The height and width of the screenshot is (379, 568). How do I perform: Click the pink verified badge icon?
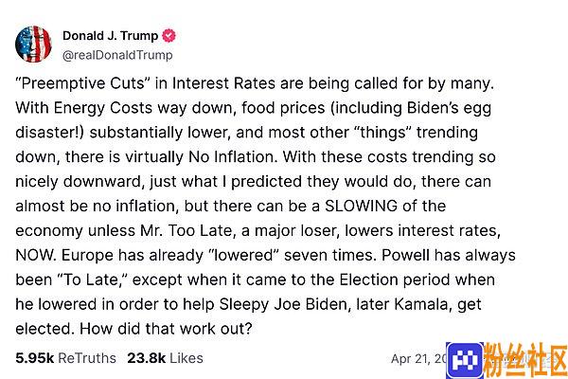click(x=169, y=36)
